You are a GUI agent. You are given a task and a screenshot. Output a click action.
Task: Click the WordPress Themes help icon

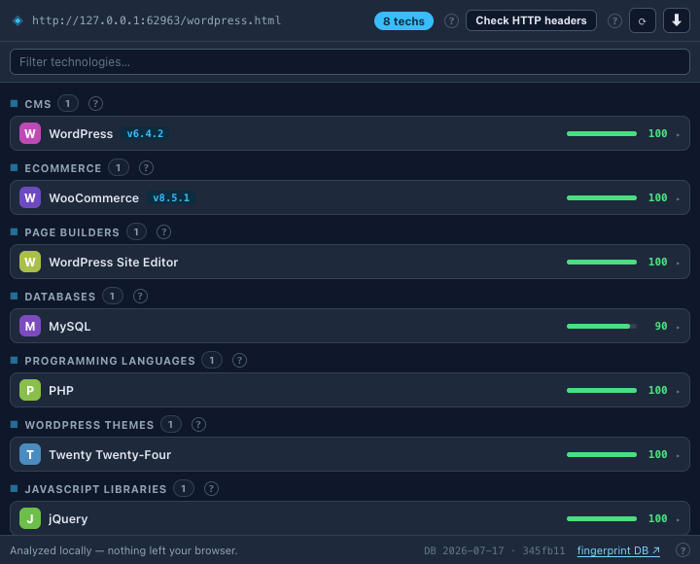point(198,425)
